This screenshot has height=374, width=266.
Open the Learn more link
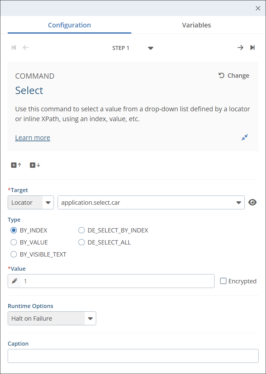coord(33,138)
